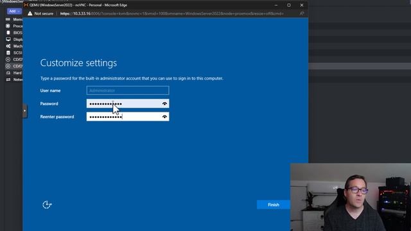Open the Ease of Access icon
411x231 pixels.
pos(47,205)
